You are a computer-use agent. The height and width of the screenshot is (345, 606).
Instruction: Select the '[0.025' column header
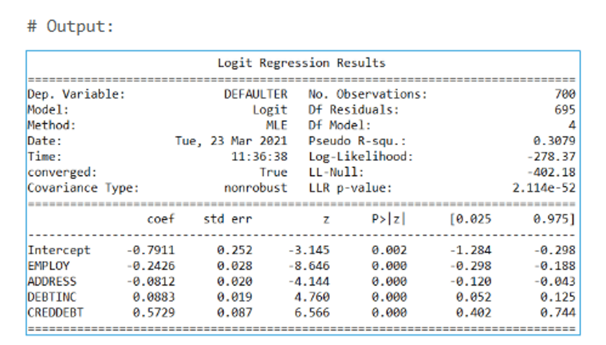pyautogui.click(x=470, y=219)
